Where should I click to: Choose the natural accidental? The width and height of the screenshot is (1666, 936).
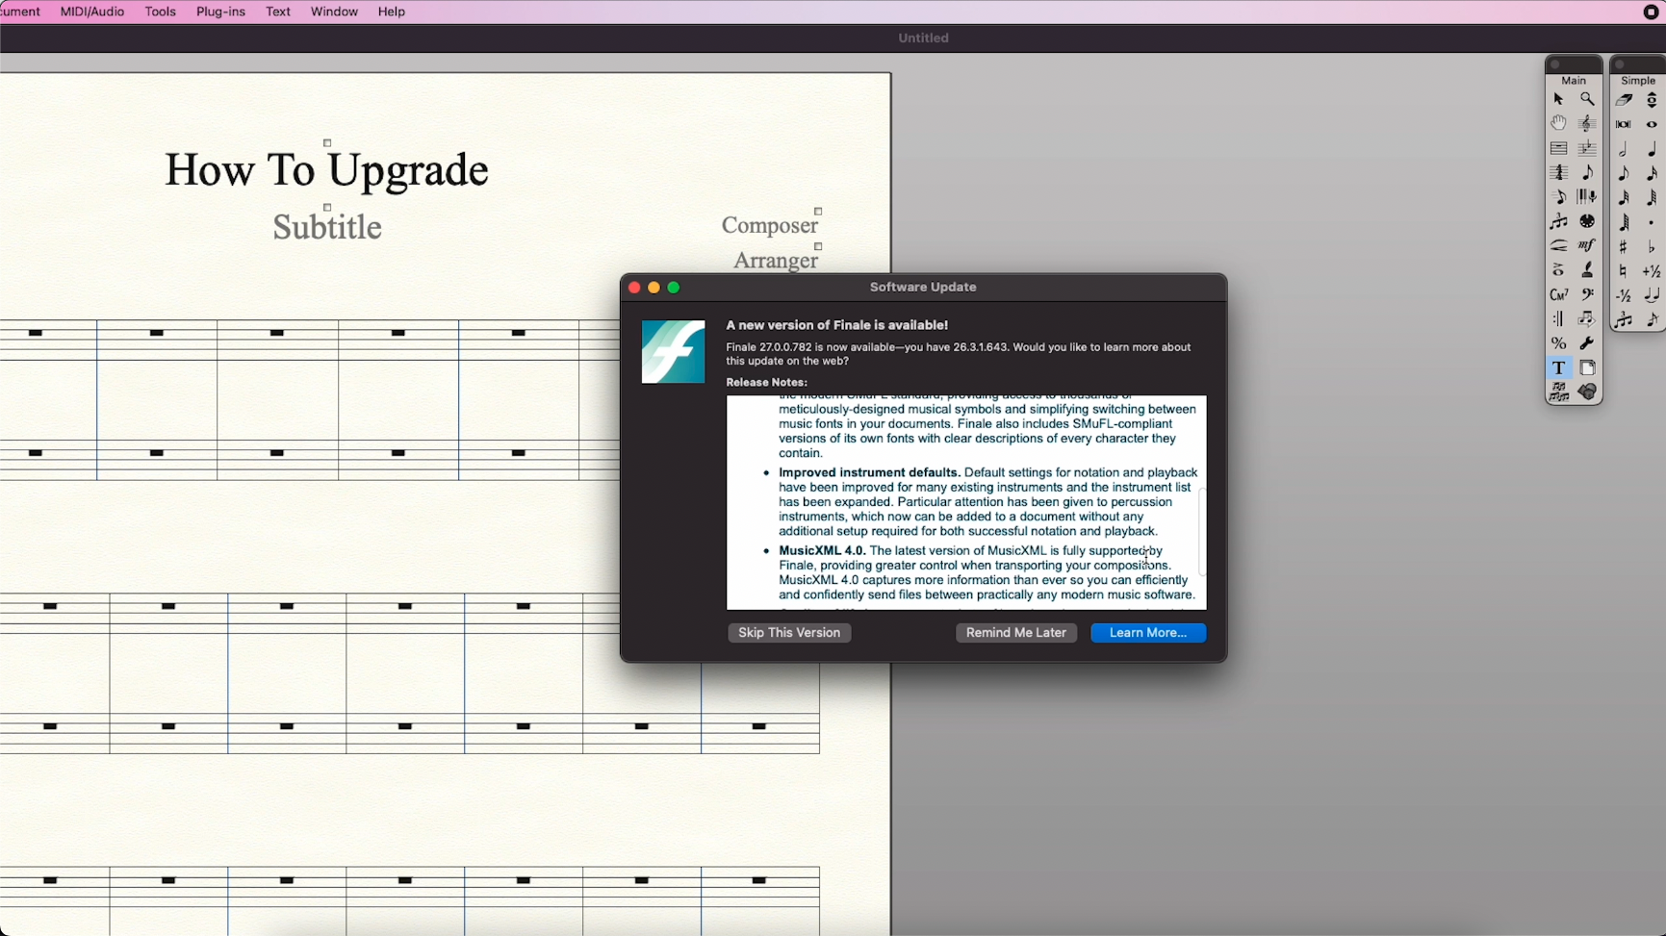[x=1624, y=271]
